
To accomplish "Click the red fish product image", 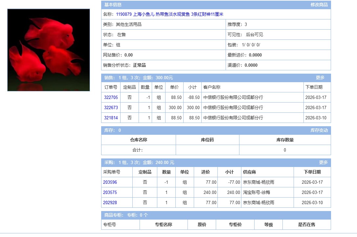I will pyautogui.click(x=49, y=50).
